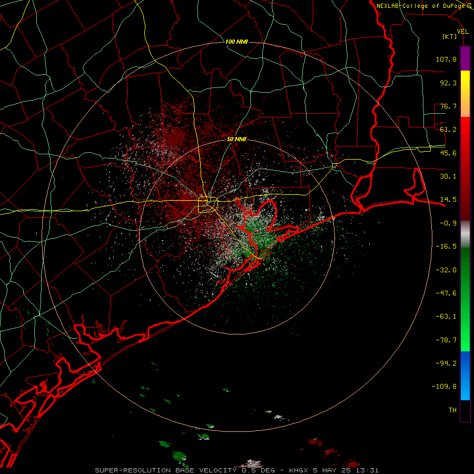Click the 14.5 legend value

(x=448, y=200)
